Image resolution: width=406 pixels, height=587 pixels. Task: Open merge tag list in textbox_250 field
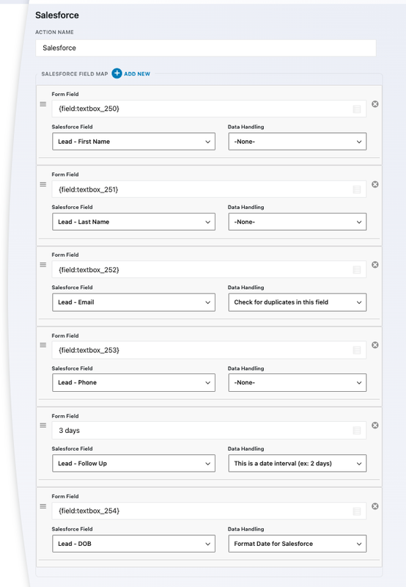pyautogui.click(x=357, y=109)
